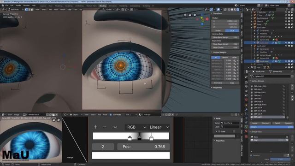Toggle the Relative shape keys checkbox
This screenshot has height=166, width=295.
pos(251,155)
